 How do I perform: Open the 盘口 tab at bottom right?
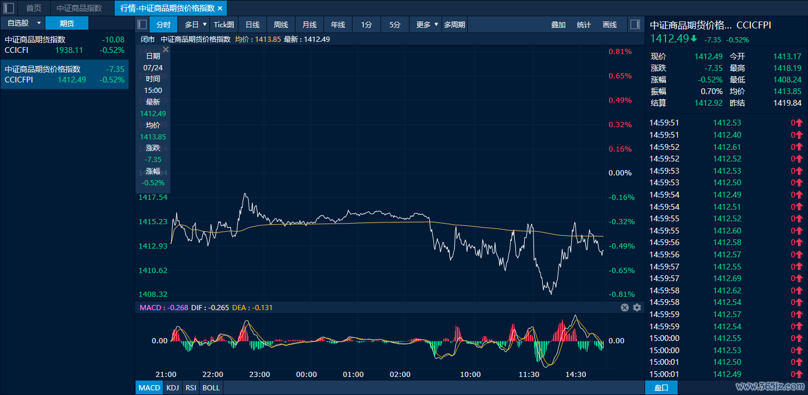(661, 387)
